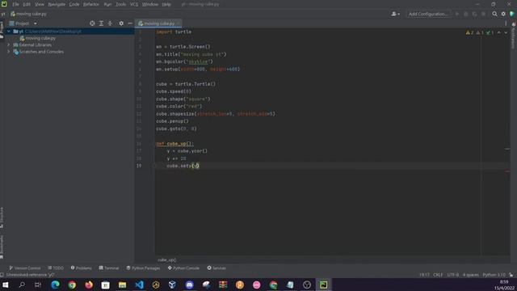Change indent setting 4 spaces in status bar
This screenshot has width=517, height=291.
470,275
